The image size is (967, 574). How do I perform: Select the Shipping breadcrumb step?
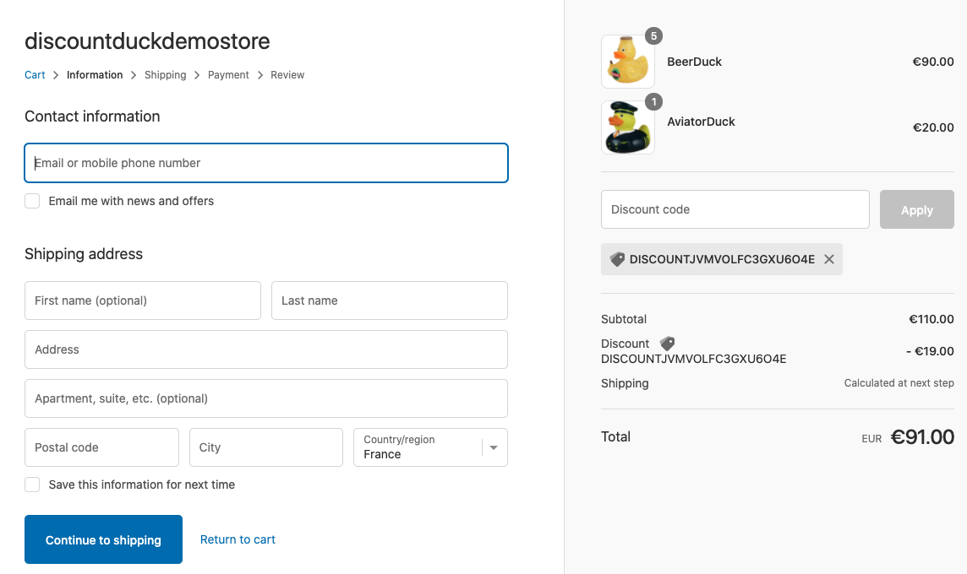[x=165, y=75]
